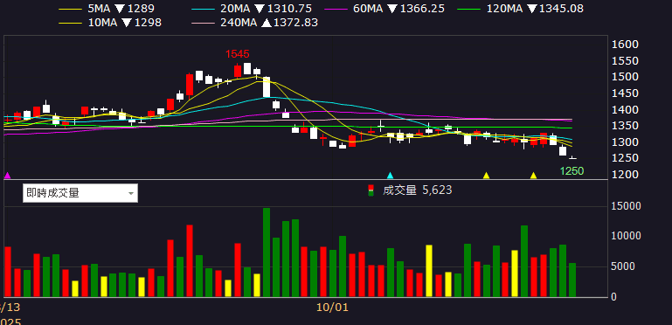Screen dimensions: 672x325
Task: Click the 60MA value 1366.25
Action: tap(422, 9)
